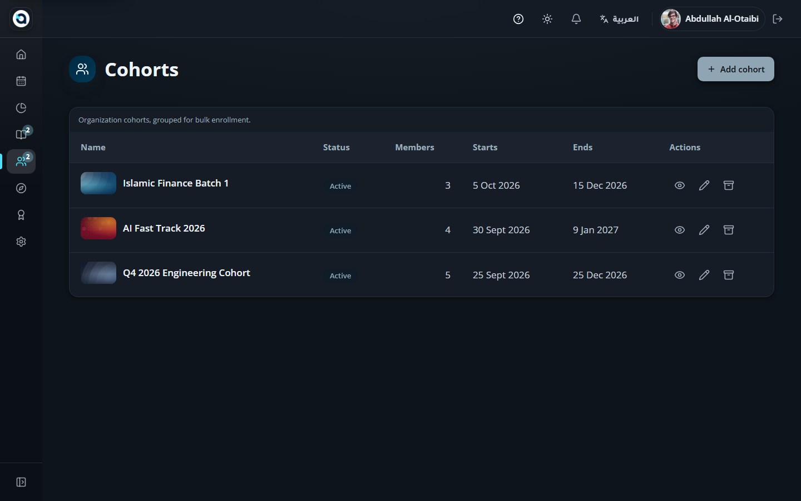The height and width of the screenshot is (501, 801).
Task: Open settings gear in the sidebar
Action: (x=21, y=242)
